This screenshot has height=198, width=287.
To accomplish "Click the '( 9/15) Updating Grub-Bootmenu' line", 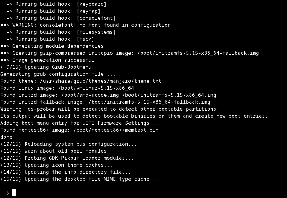I will click(x=46, y=67).
